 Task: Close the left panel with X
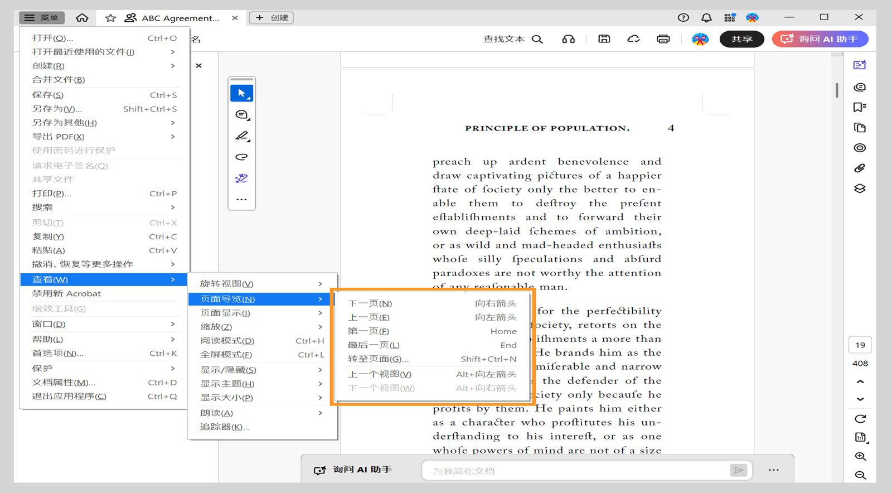(x=198, y=66)
